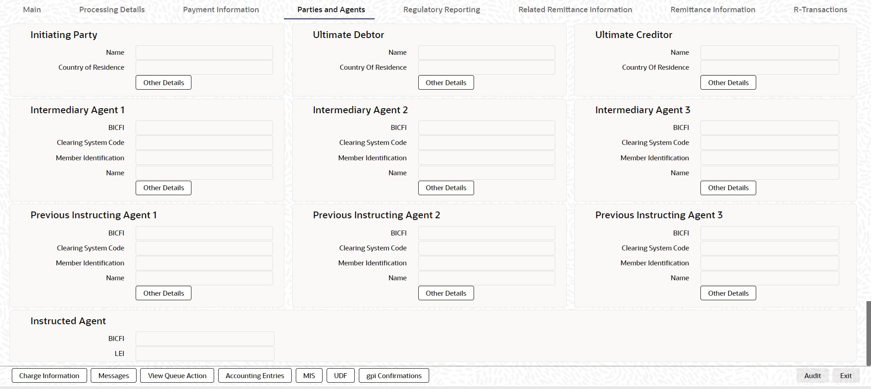The height and width of the screenshot is (389, 871).
Task: Click Previous Instructing Agent 2 Name field
Action: pos(486,278)
